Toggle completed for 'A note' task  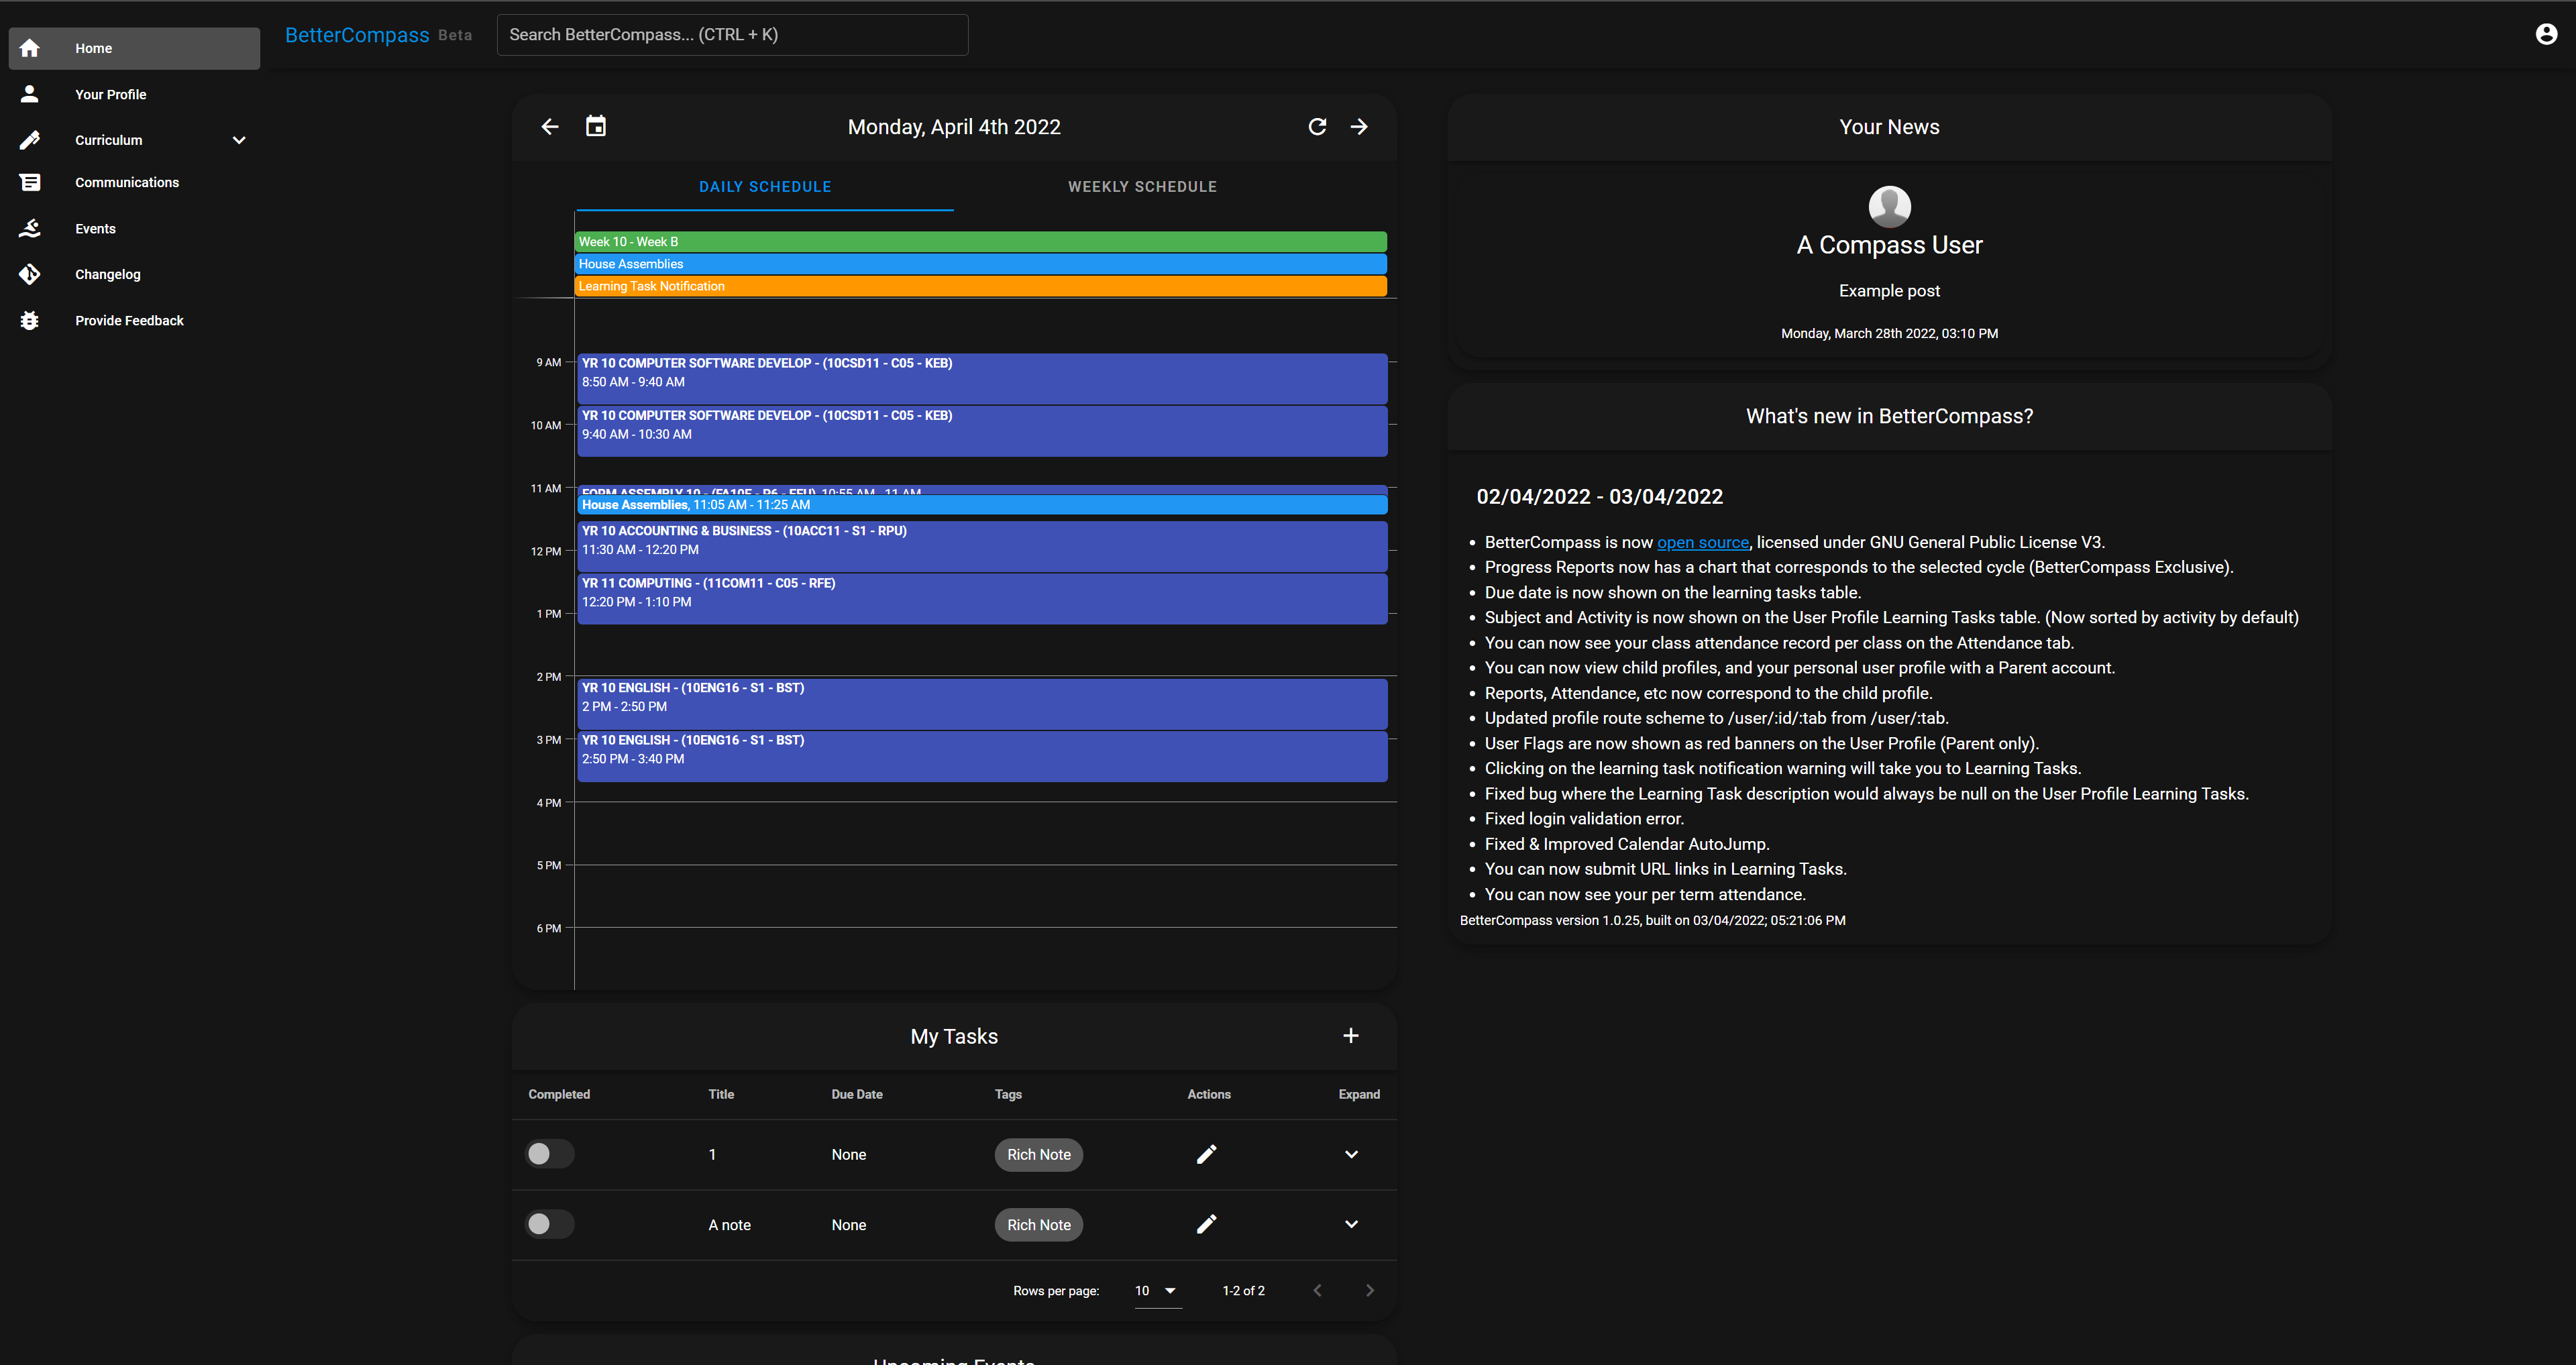(x=548, y=1224)
